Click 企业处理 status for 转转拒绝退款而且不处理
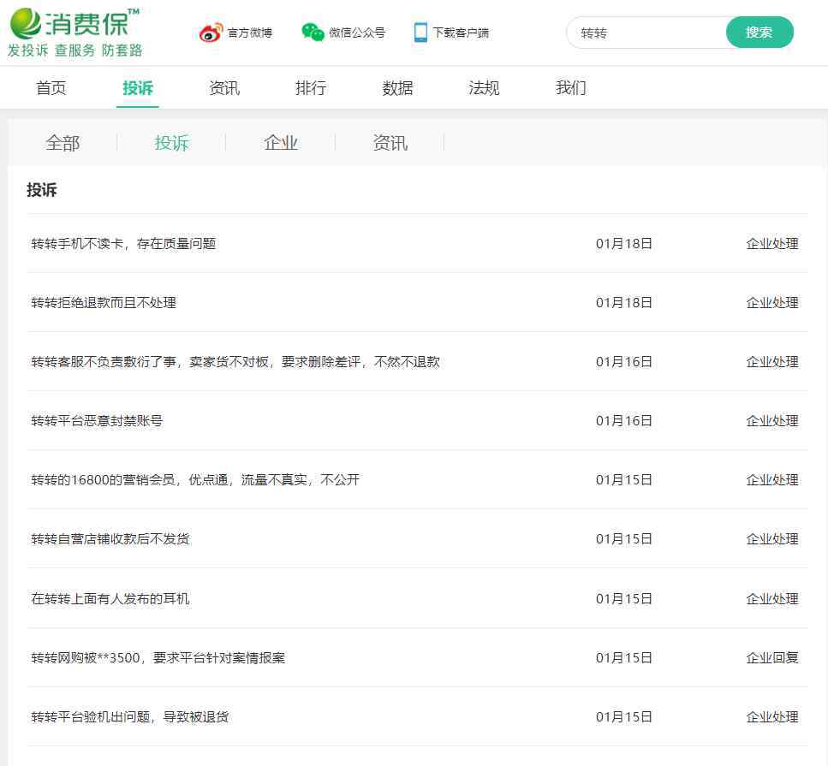Screen dimensions: 828x766 pos(772,302)
